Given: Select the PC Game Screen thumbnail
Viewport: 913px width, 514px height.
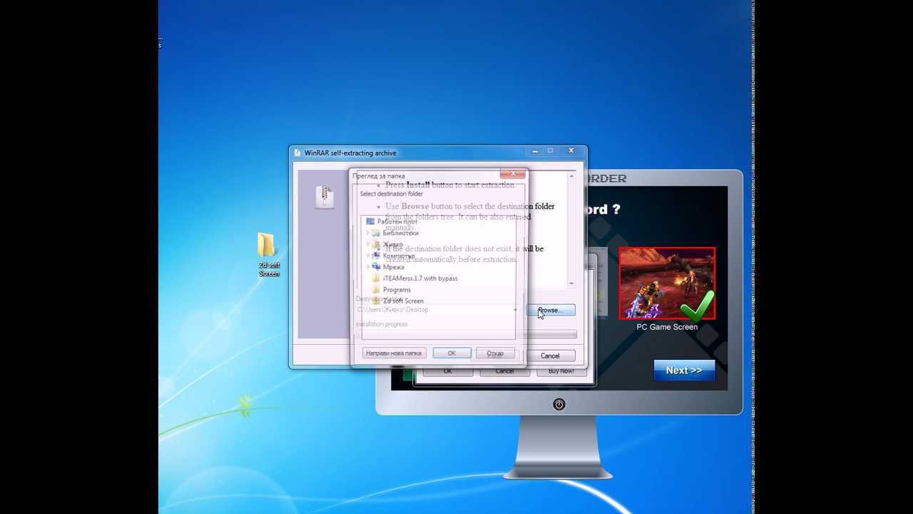Looking at the screenshot, I should (x=667, y=283).
